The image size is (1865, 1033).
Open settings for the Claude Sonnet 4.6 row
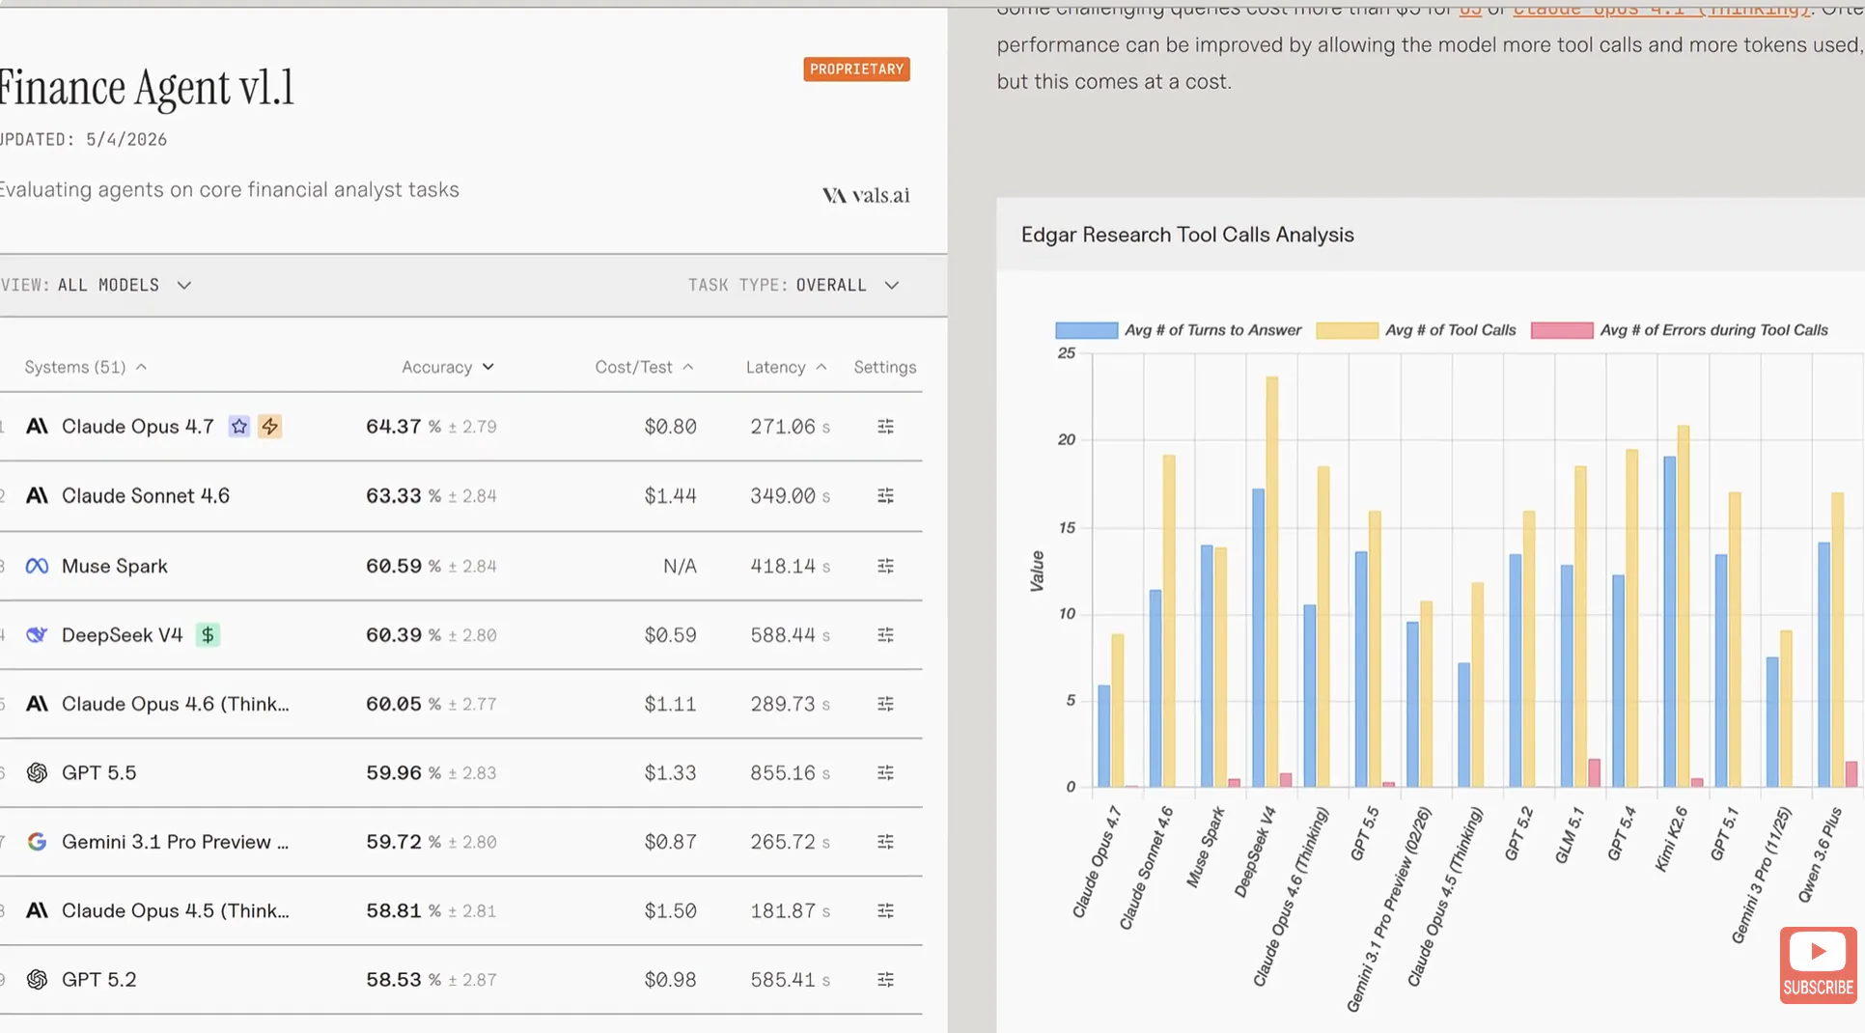(885, 496)
